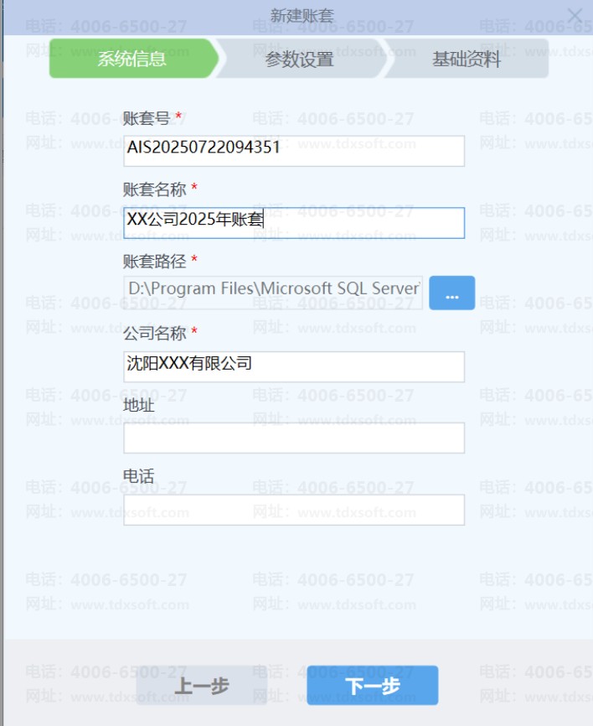The image size is (593, 726).
Task: Click the 账套名称 label
Action: tap(154, 189)
